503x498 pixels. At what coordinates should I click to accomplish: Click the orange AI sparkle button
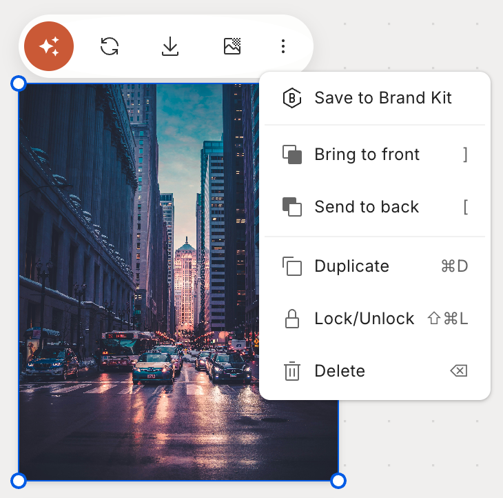click(49, 46)
